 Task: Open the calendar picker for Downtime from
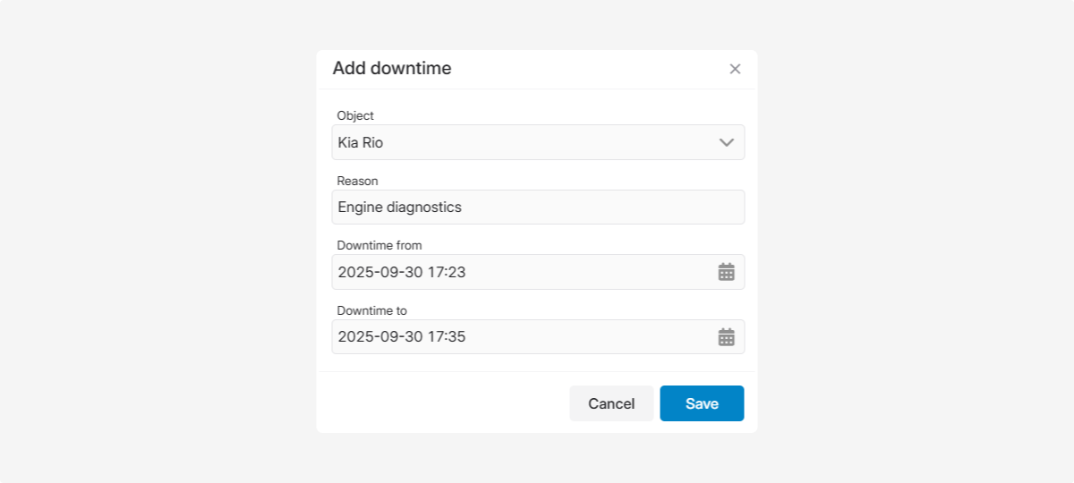726,272
